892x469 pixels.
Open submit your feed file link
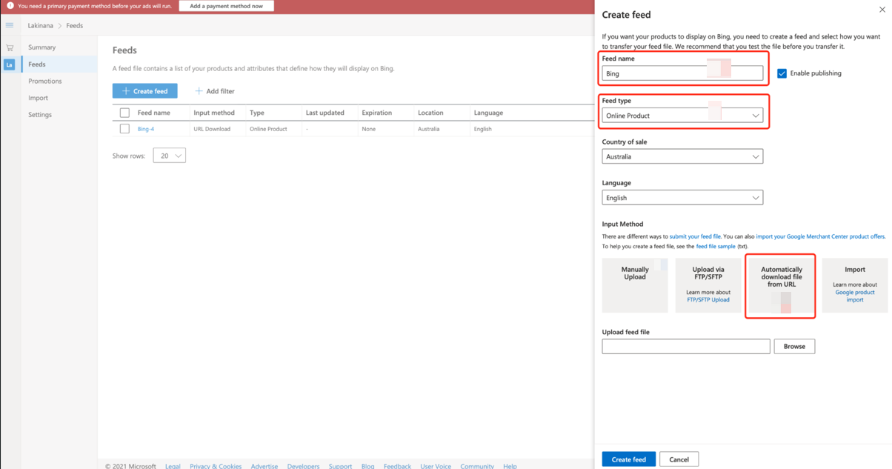(x=695, y=236)
